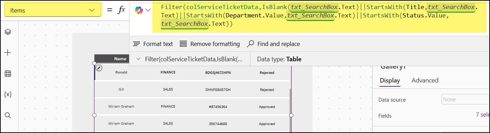Open the Items property dropdown

coord(52,10)
